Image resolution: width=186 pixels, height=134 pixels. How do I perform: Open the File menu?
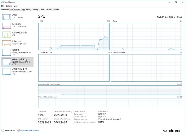[x=2, y=6]
